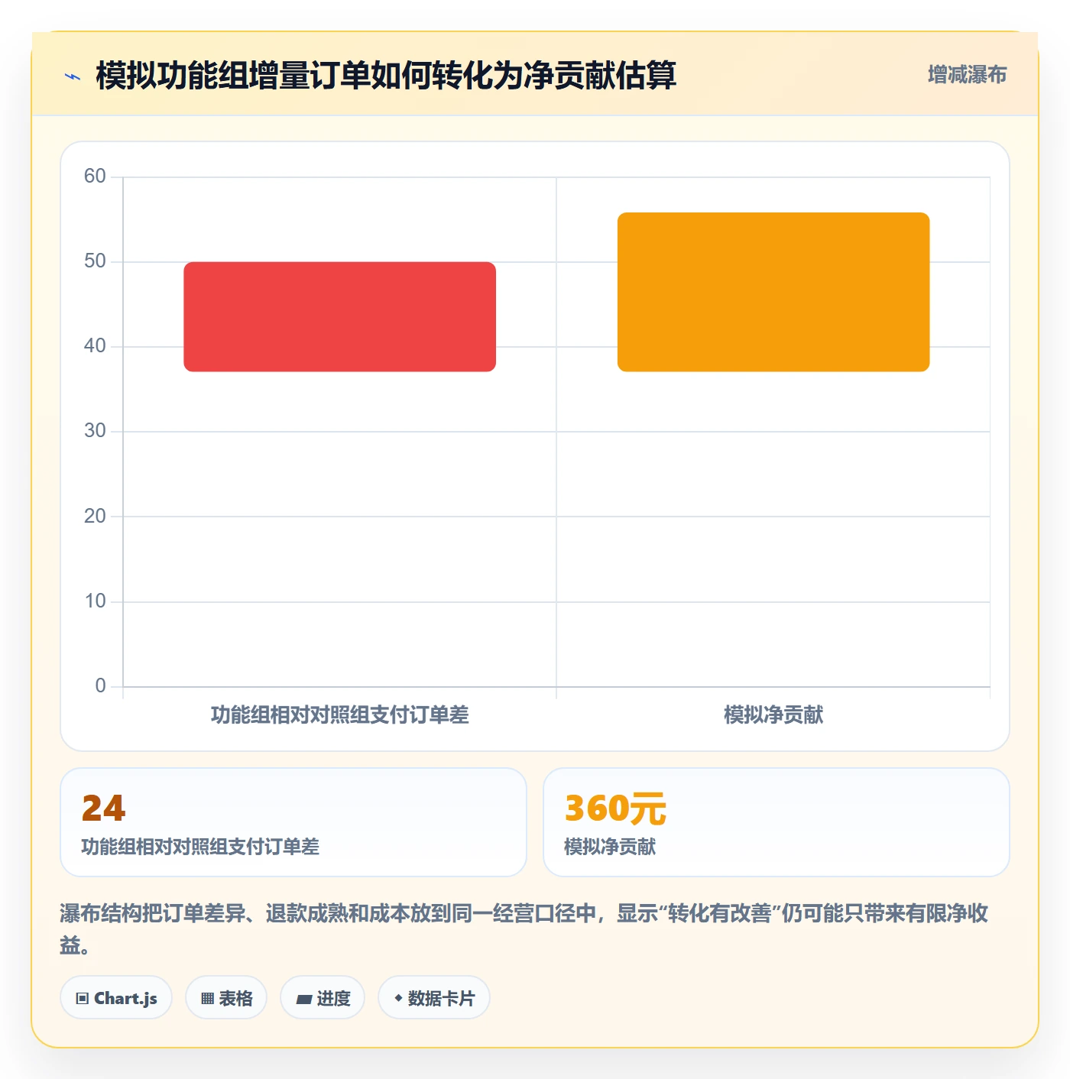
Task: Click the 增减瀑布 label in header
Action: (x=967, y=75)
